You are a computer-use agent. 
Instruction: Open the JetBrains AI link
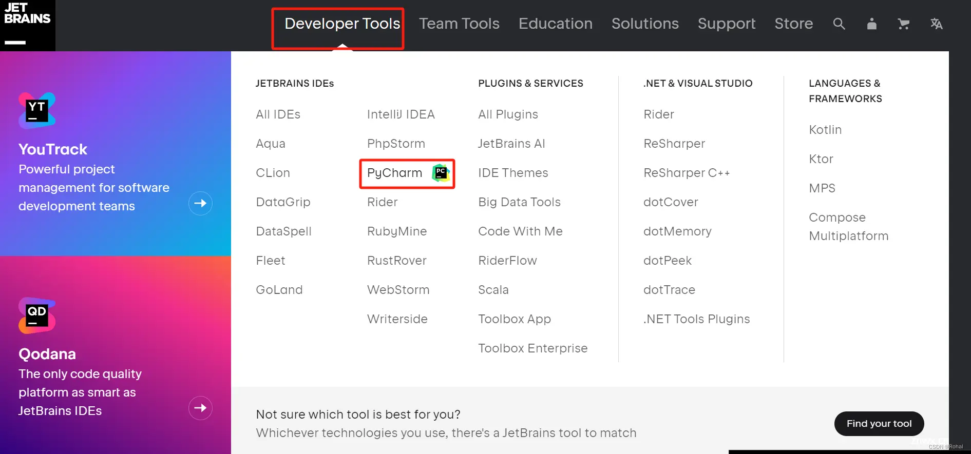(x=511, y=144)
